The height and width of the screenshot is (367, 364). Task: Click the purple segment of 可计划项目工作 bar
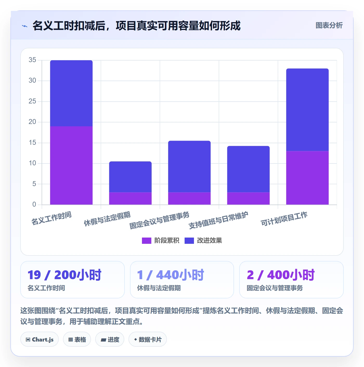point(307,178)
